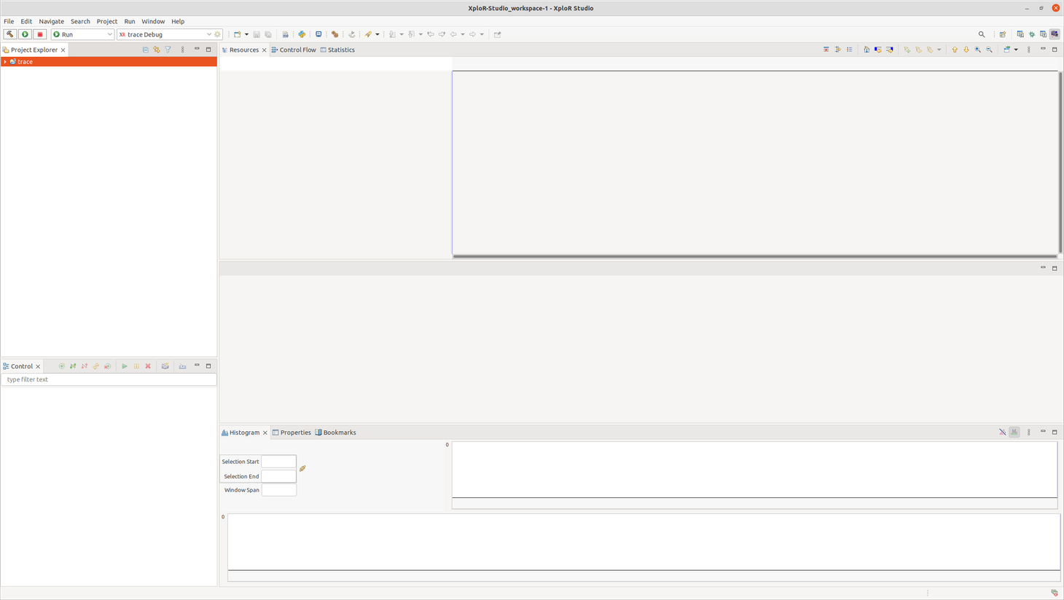Switch to the Statistics tab
Screen dimensions: 1064x600
coord(337,50)
